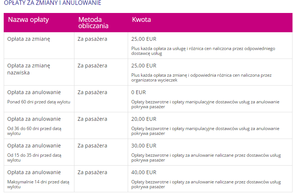
Task: Click the note about 'odpowiedniego dostawcę usług'
Action: click(203, 51)
